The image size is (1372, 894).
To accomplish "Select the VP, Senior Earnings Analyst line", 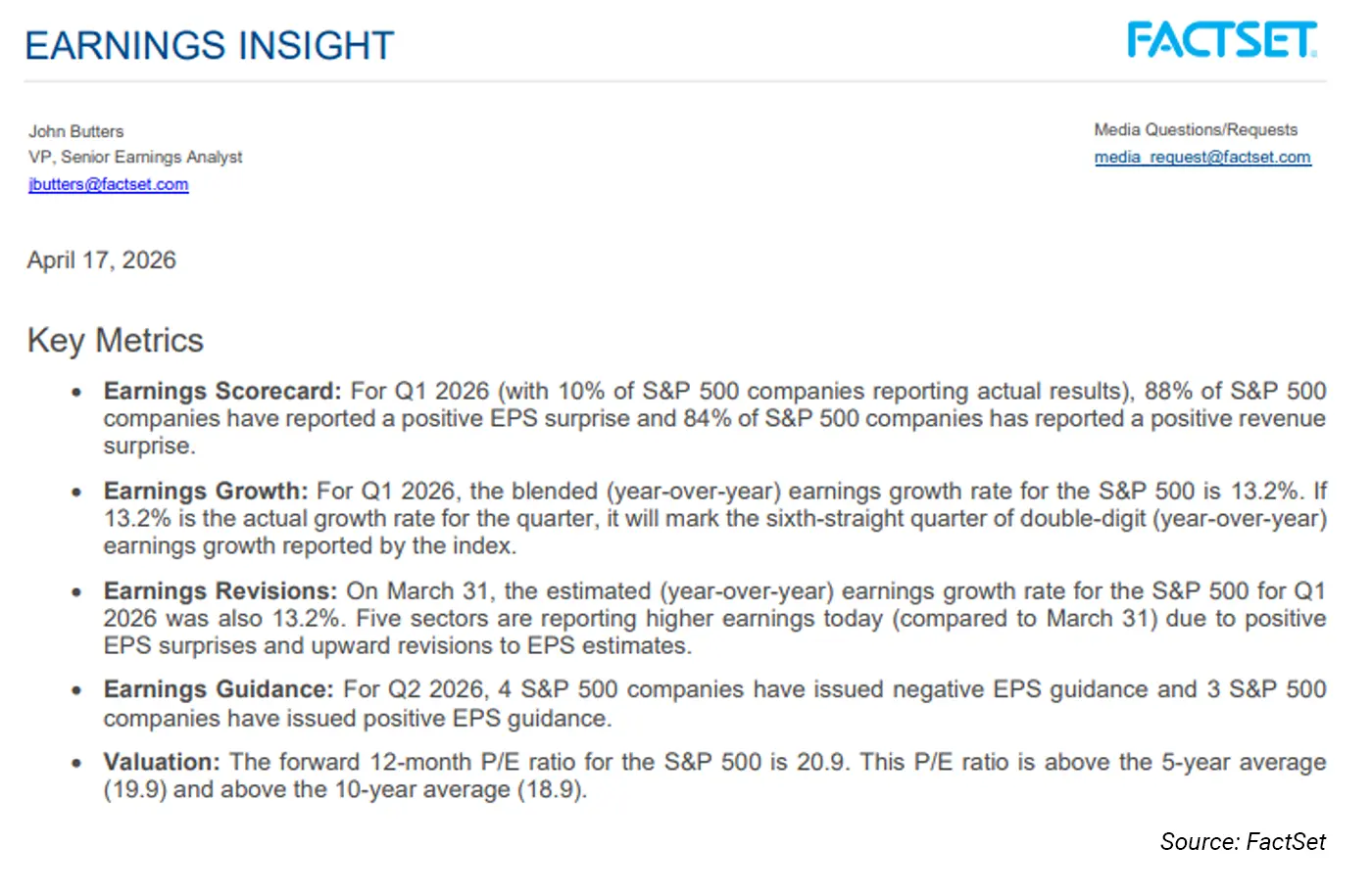I will [135, 157].
